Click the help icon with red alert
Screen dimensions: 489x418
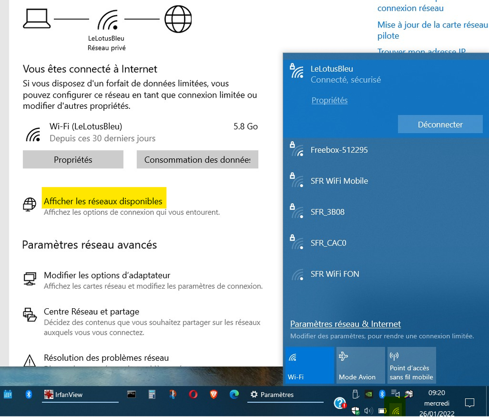point(340,403)
